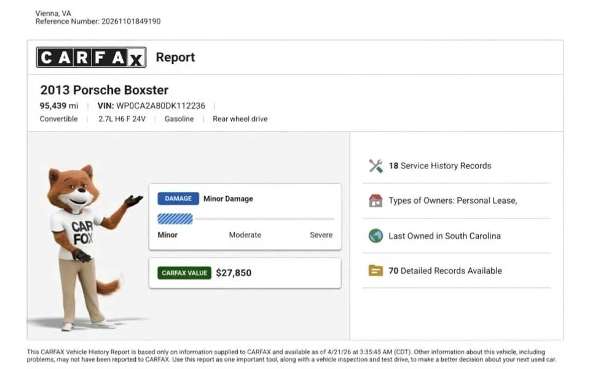
Task: Click the Reference Number 20261101849190
Action: point(98,22)
